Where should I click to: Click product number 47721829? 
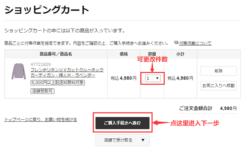click(x=40, y=65)
